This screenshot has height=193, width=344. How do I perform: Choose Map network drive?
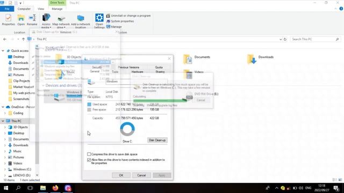(x=61, y=21)
